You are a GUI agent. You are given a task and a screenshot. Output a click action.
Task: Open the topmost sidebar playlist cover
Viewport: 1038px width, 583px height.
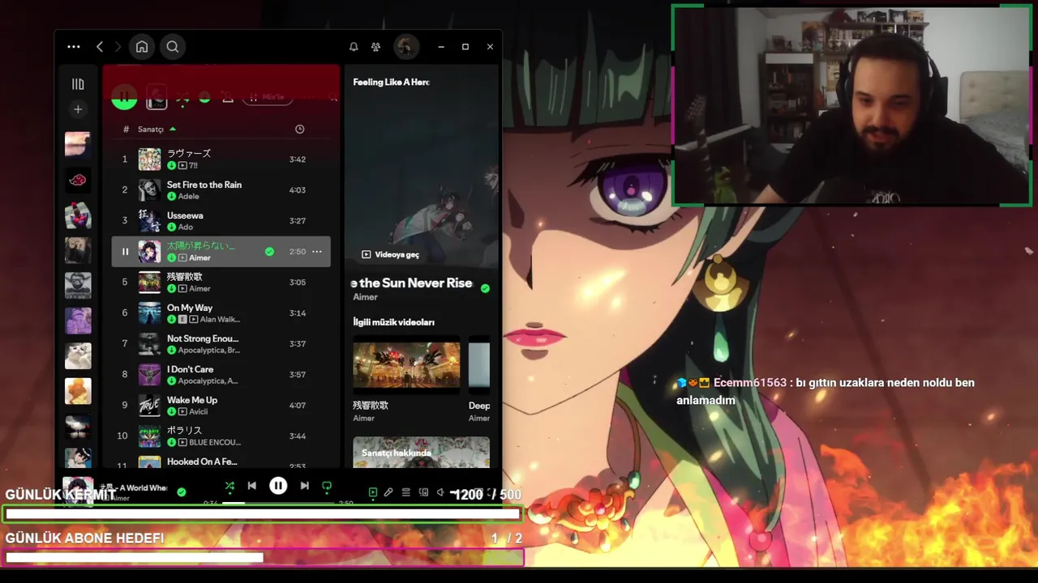click(x=78, y=144)
